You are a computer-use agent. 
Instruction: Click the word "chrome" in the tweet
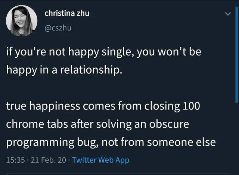click(22, 124)
